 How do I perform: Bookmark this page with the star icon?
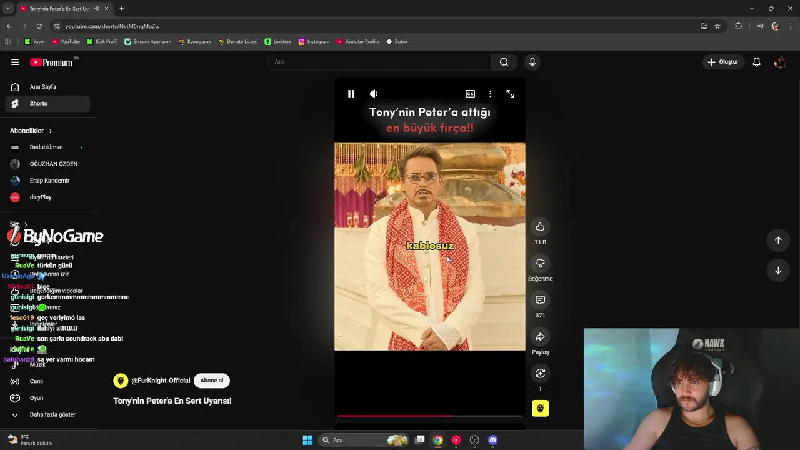[x=717, y=26]
